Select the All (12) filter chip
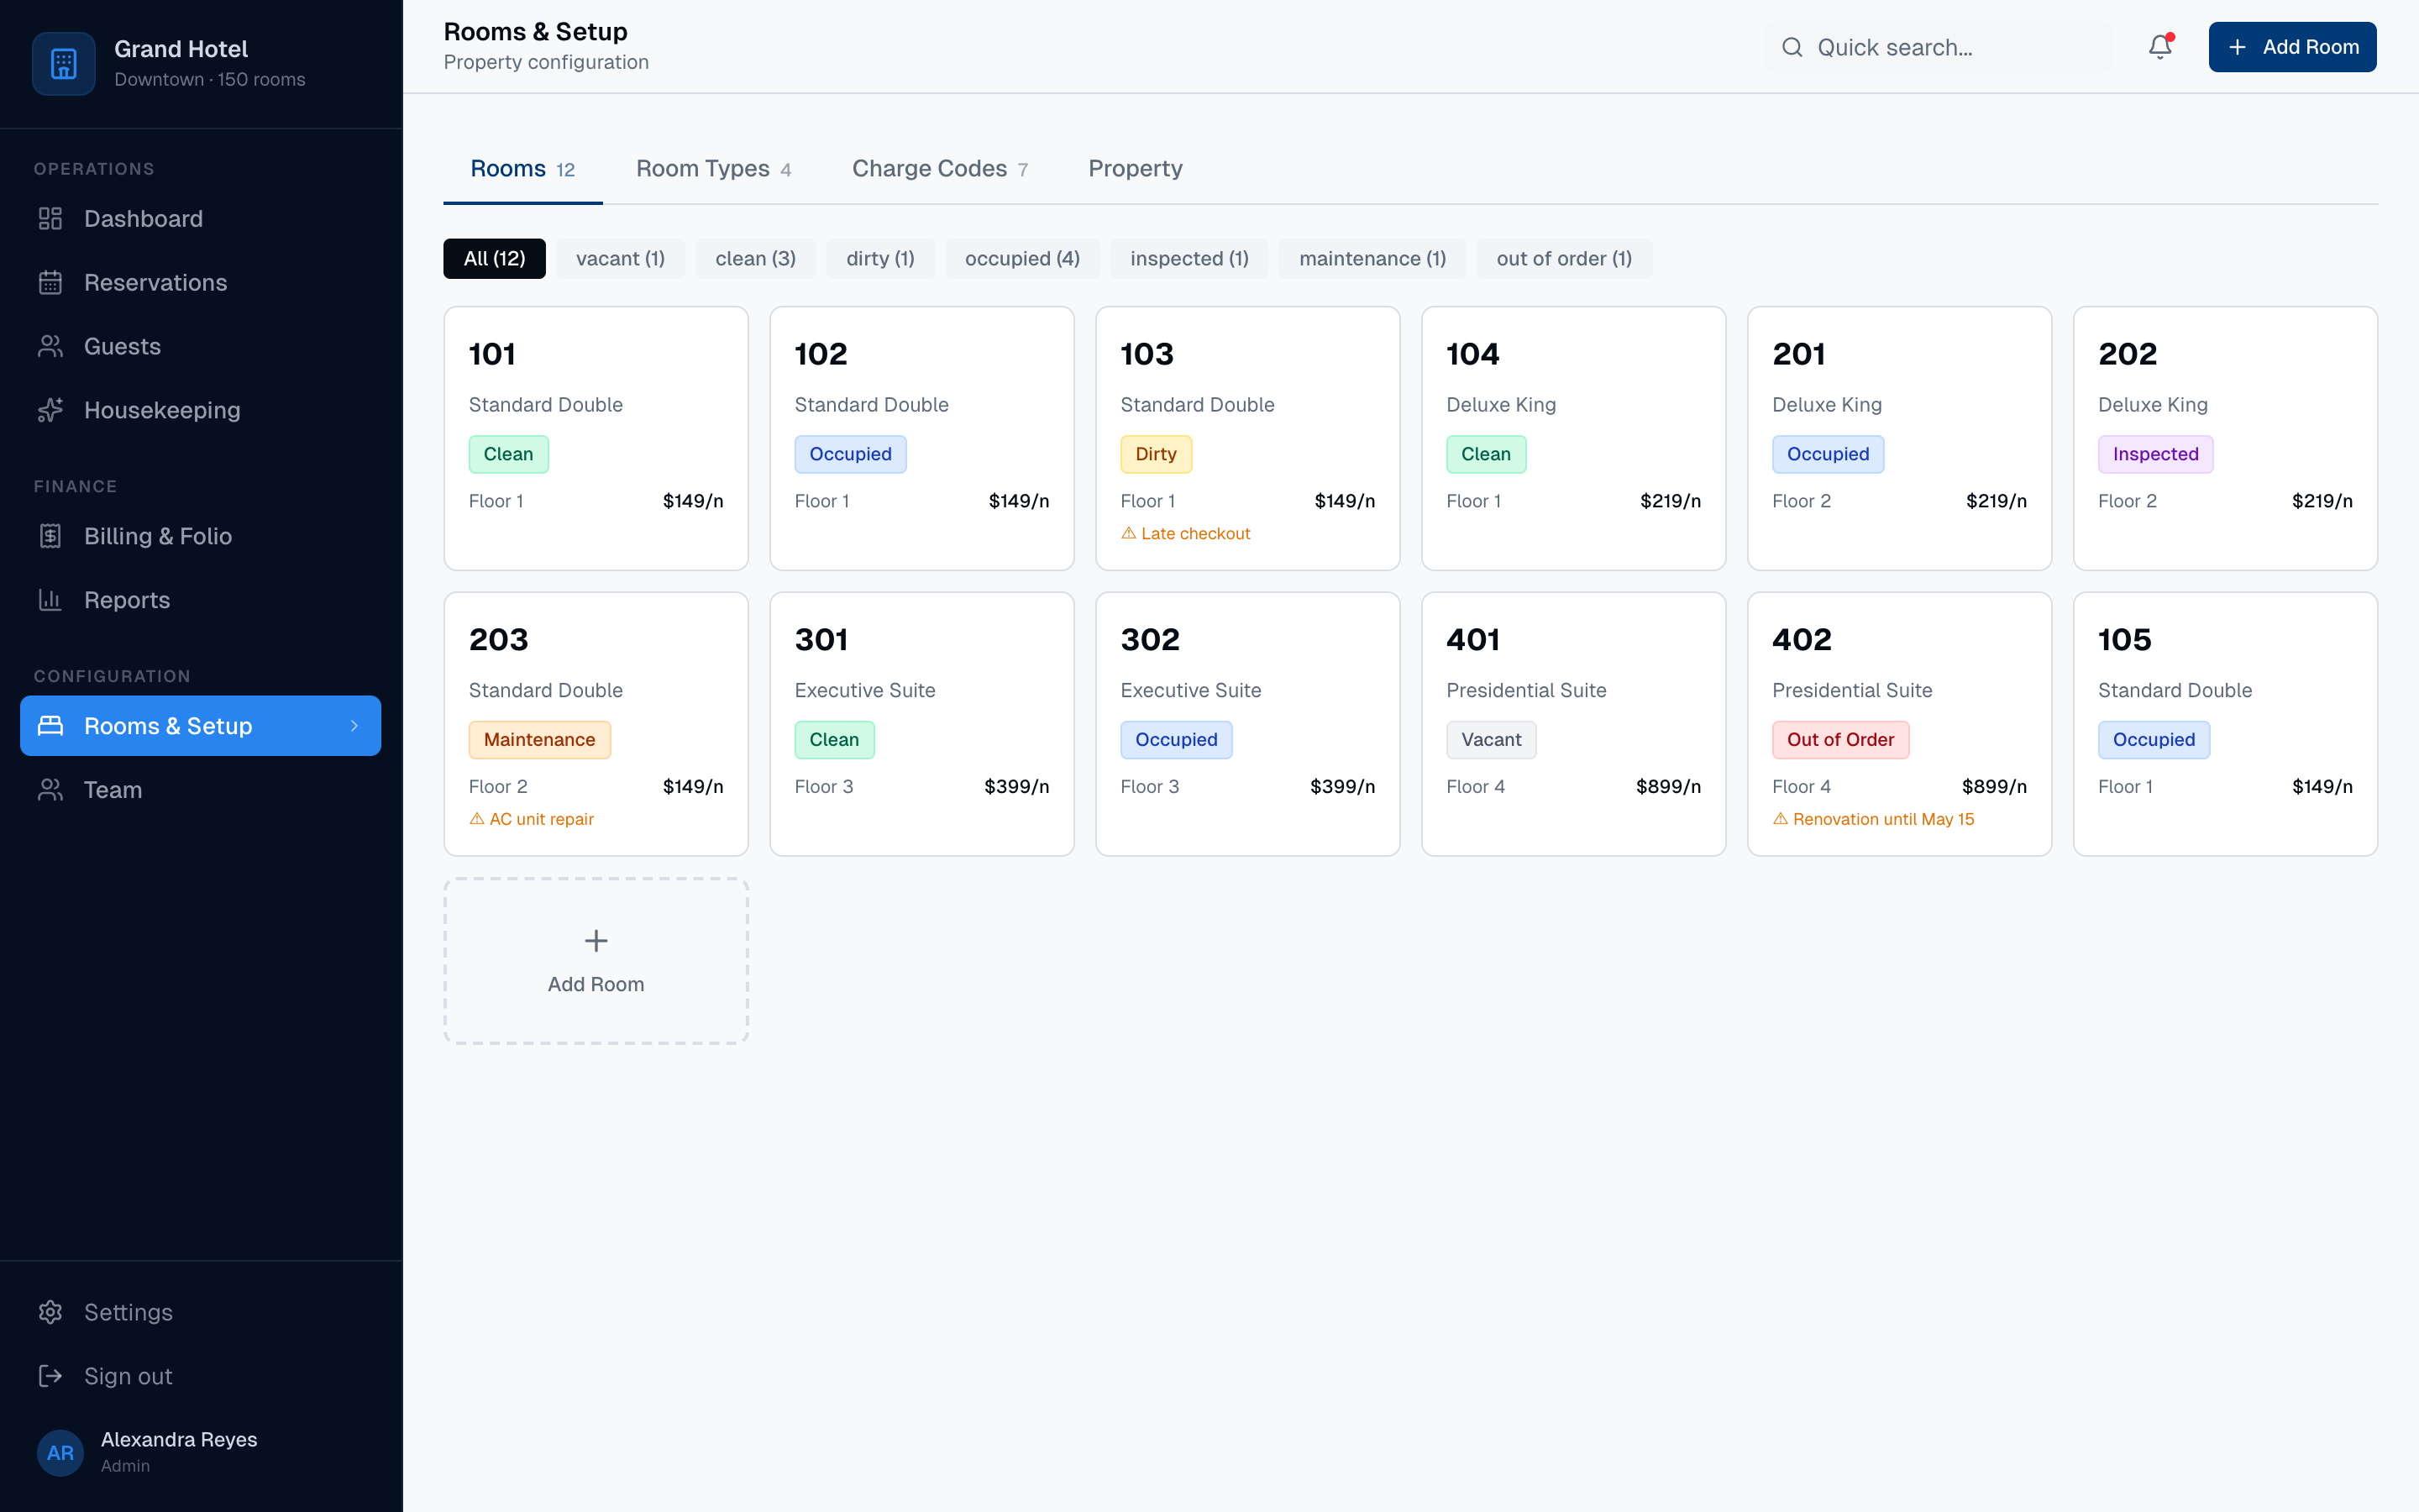 (x=495, y=258)
